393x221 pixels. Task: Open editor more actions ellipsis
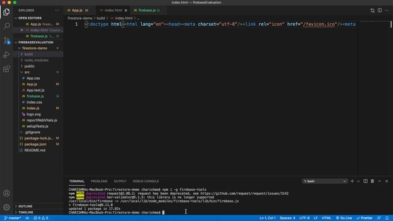[x=387, y=10]
